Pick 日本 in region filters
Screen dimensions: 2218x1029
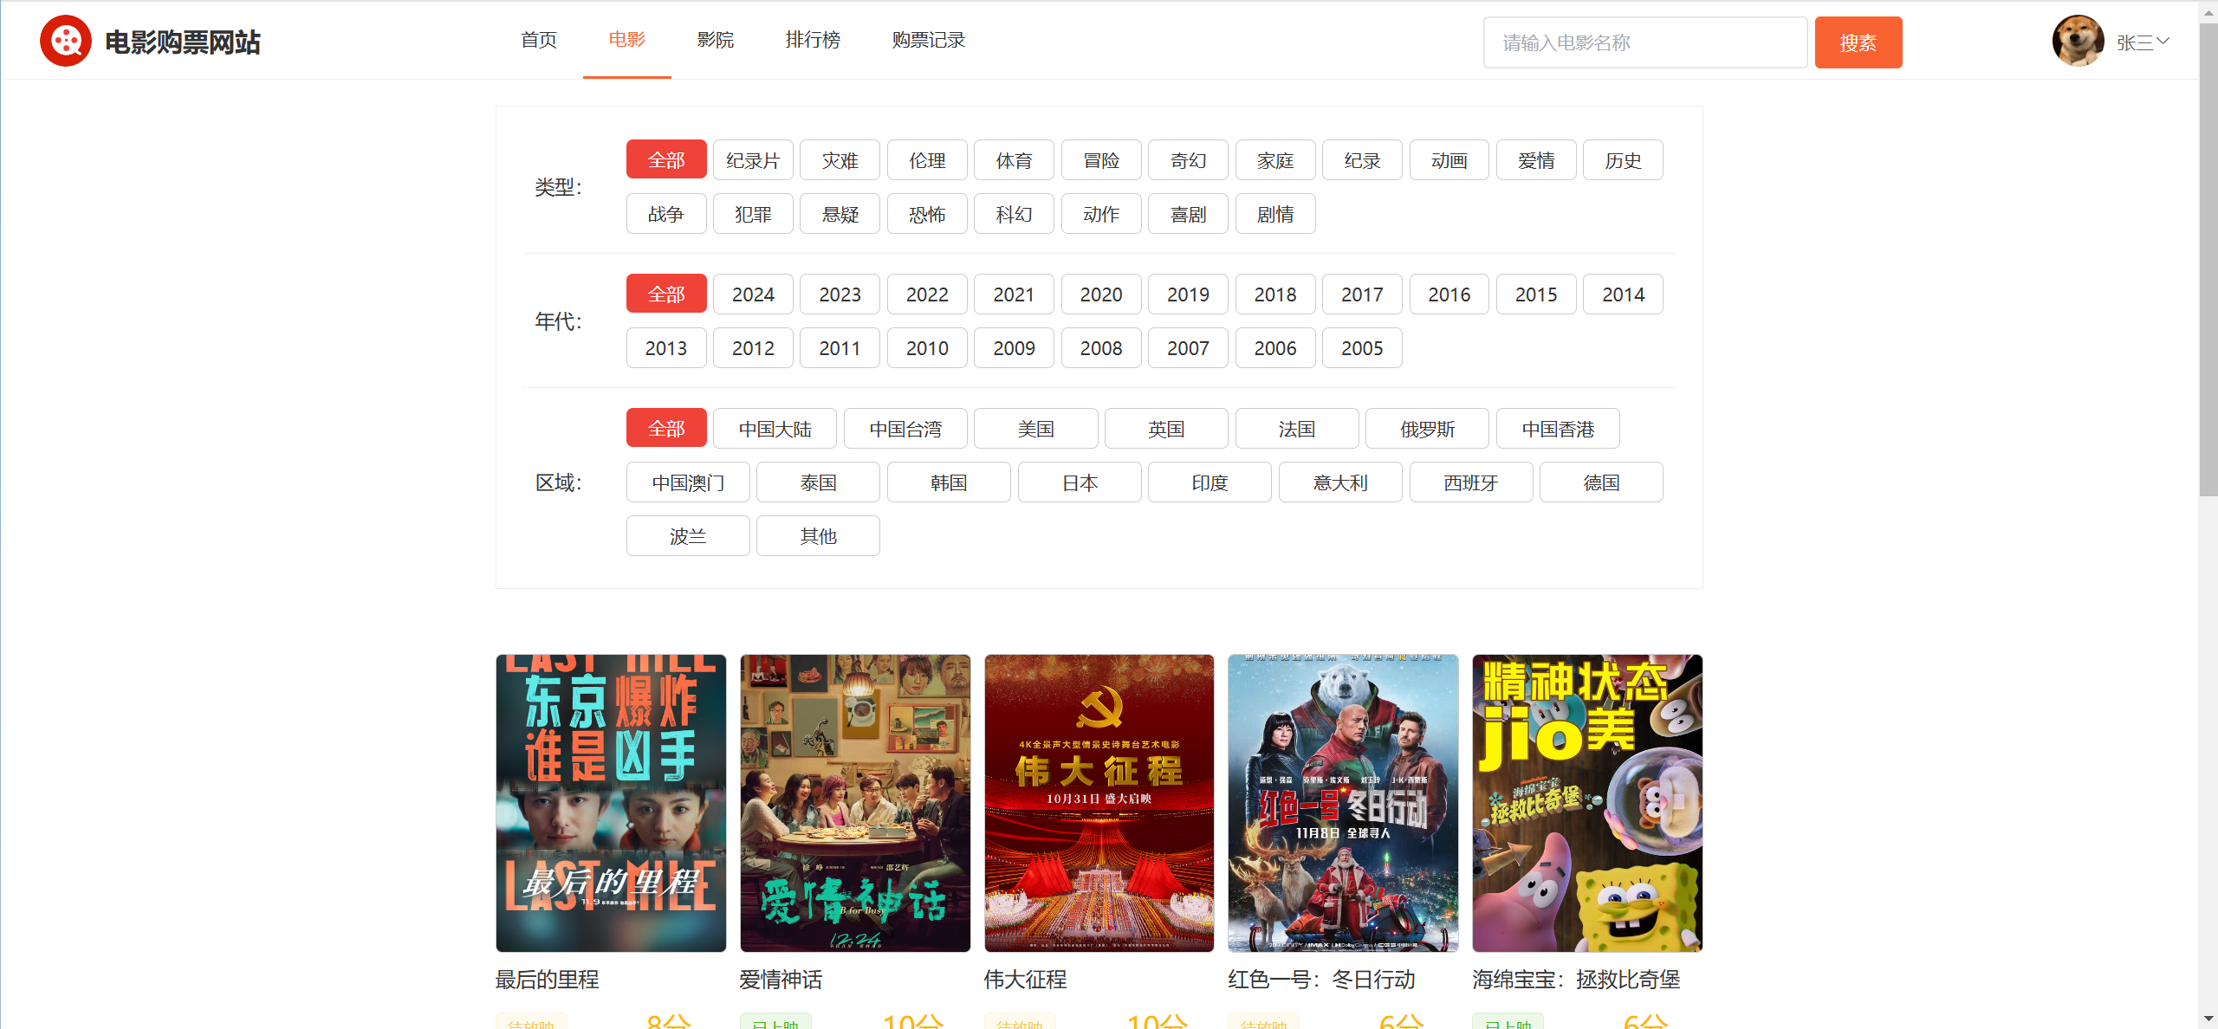pyautogui.click(x=1080, y=482)
